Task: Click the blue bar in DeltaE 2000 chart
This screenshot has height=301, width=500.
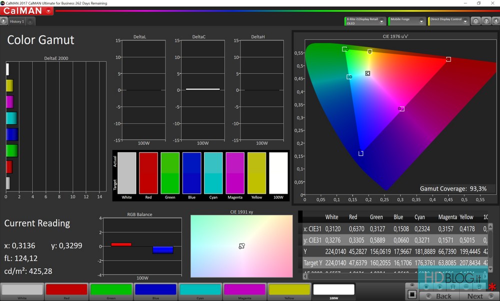Action: tap(12, 134)
